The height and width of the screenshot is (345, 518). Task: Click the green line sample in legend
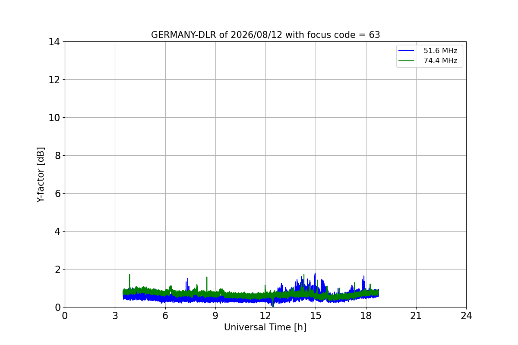[x=407, y=61]
